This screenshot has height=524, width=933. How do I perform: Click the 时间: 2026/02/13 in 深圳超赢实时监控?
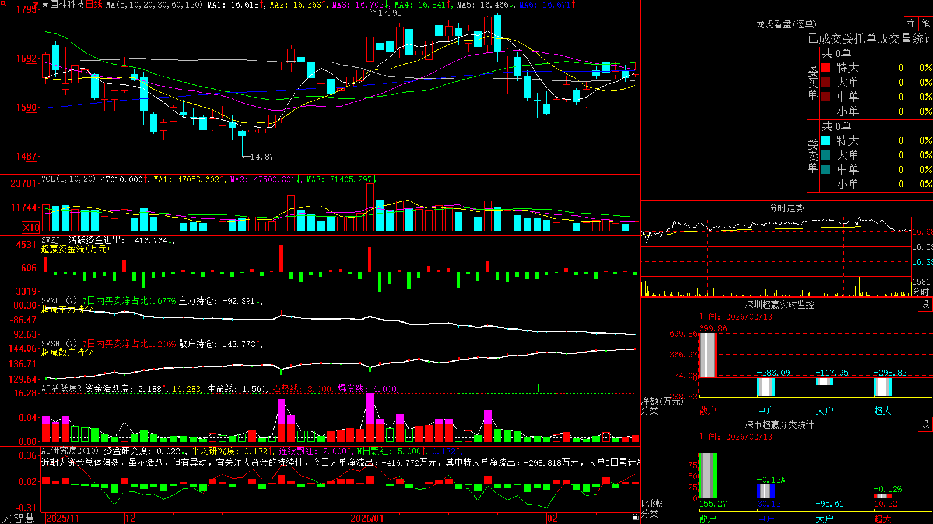(x=736, y=317)
